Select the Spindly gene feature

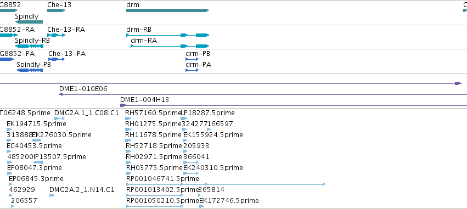[29, 22]
